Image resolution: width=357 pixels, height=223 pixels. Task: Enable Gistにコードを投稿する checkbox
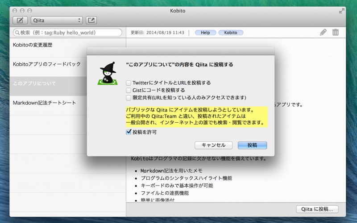(x=129, y=90)
